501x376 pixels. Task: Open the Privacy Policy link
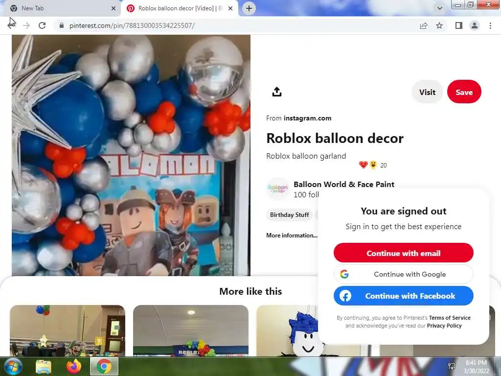tap(444, 326)
